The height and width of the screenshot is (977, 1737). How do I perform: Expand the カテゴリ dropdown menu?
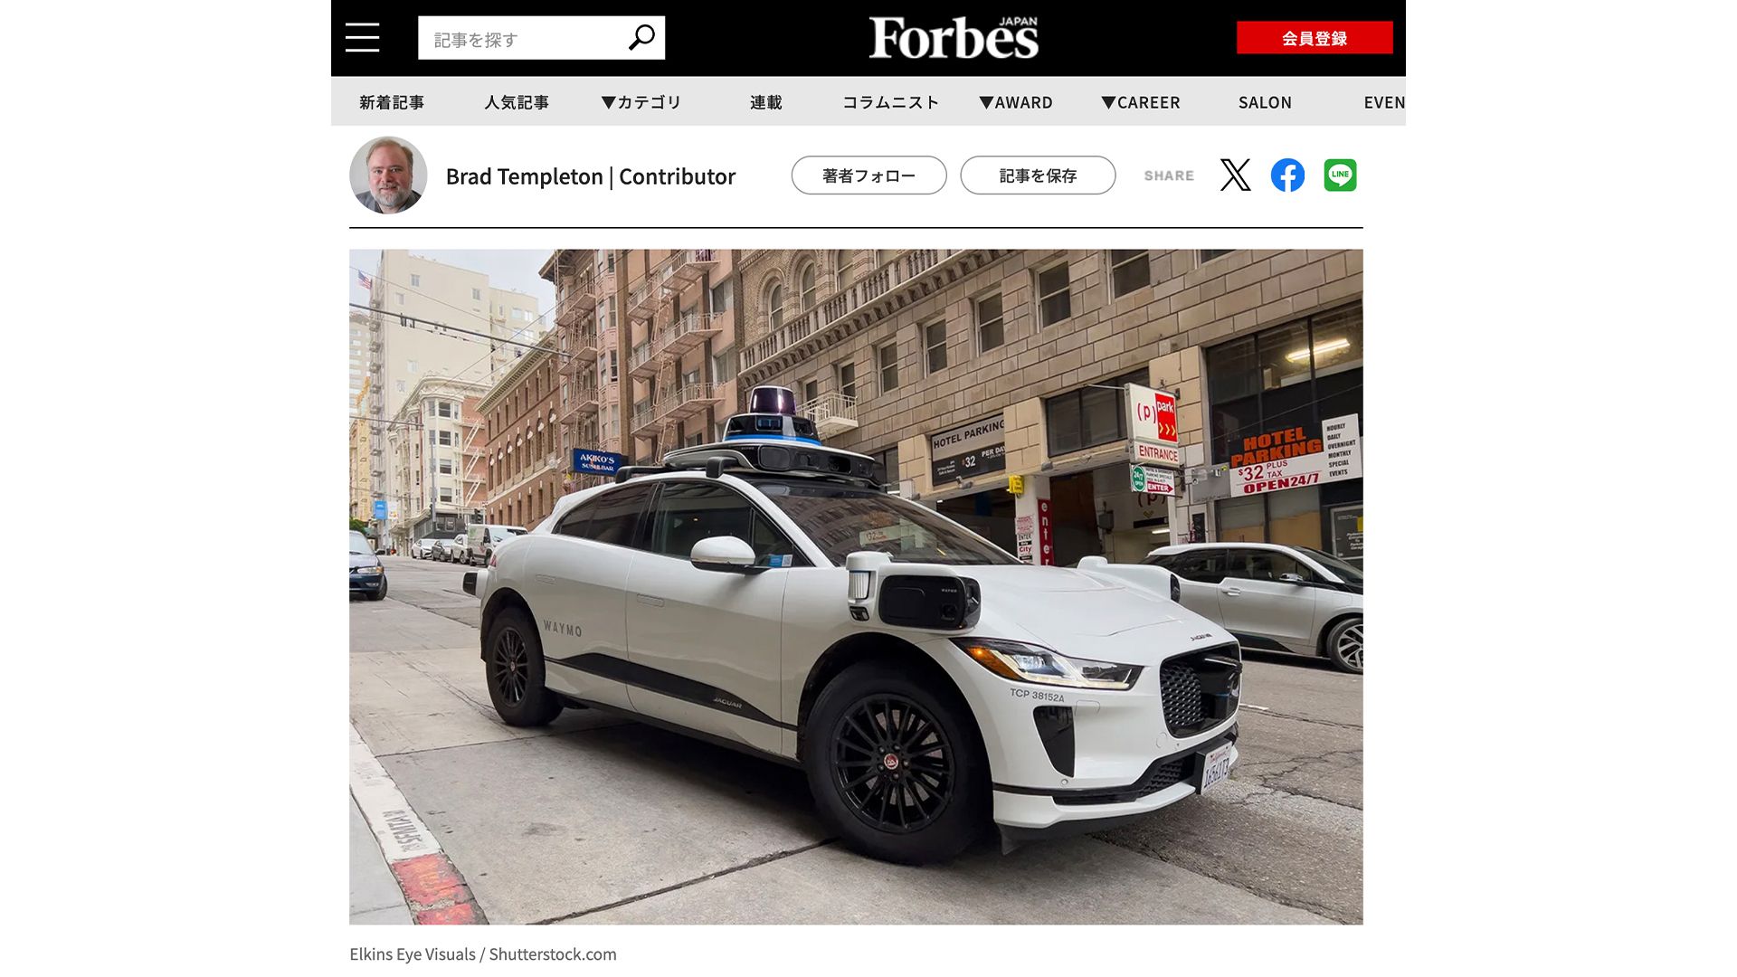(x=641, y=102)
